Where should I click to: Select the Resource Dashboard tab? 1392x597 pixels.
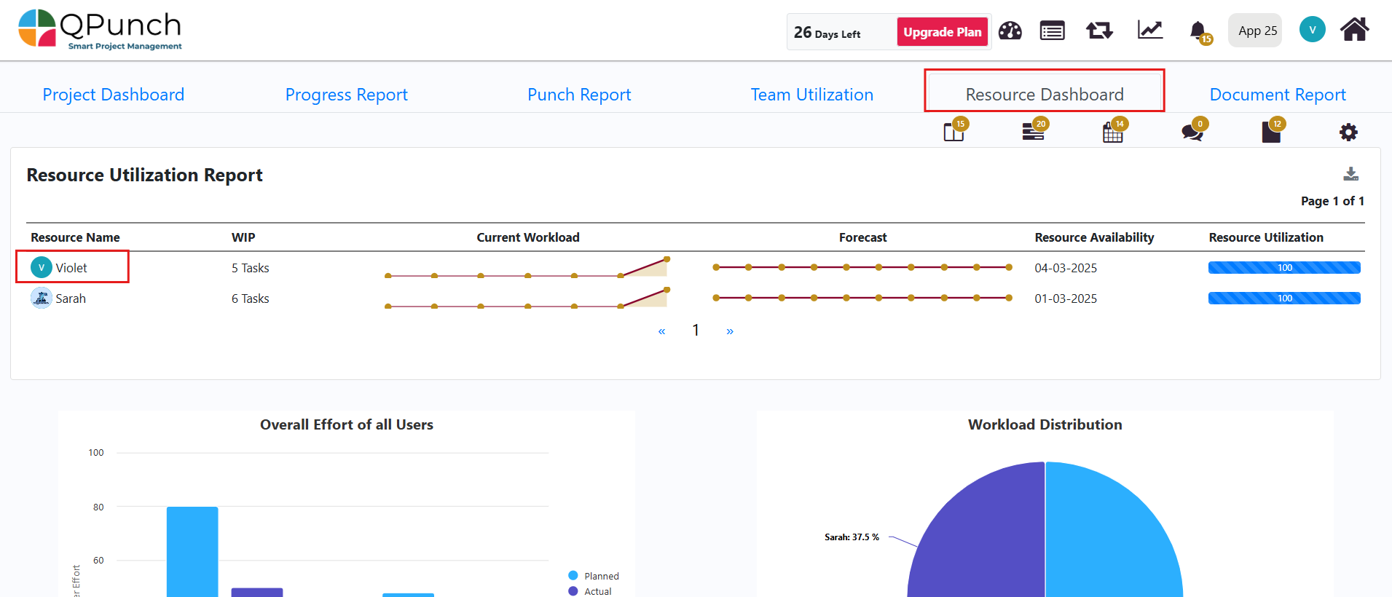[1045, 95]
